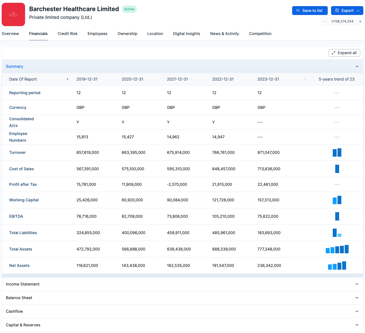Click the record counter 1/158,374,354 field
Image resolution: width=365 pixels, height=333 pixels.
(342, 21)
